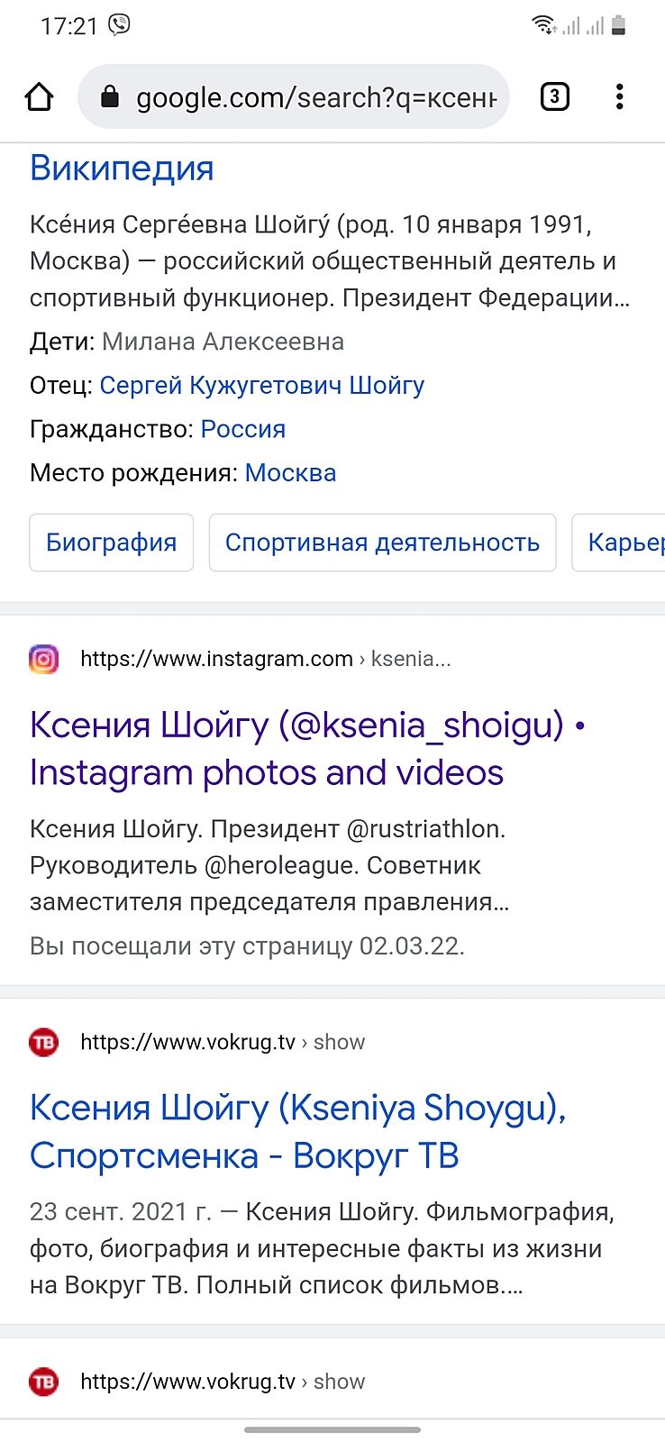
Task: Tap the first Vokrug TV favicon
Action: [x=43, y=1043]
